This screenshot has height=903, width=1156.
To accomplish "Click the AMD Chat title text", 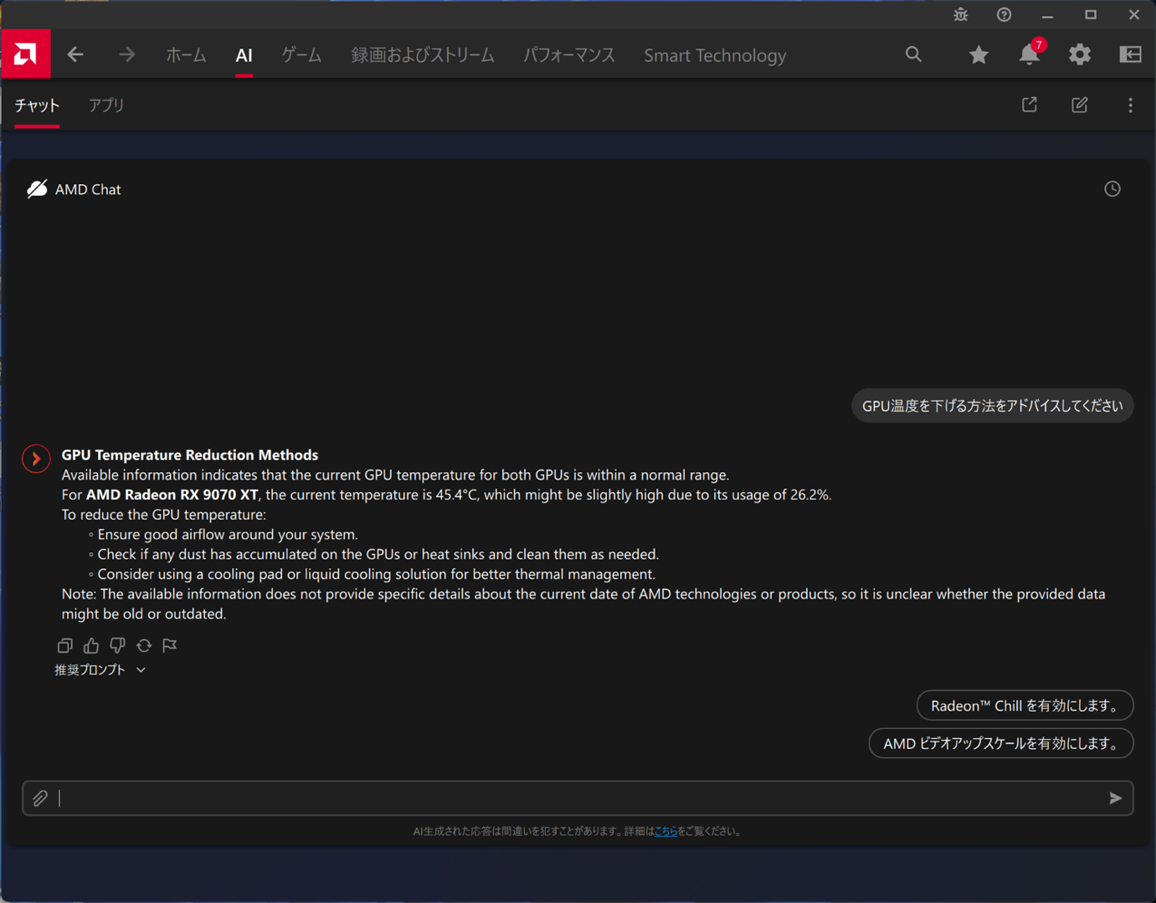I will [88, 189].
